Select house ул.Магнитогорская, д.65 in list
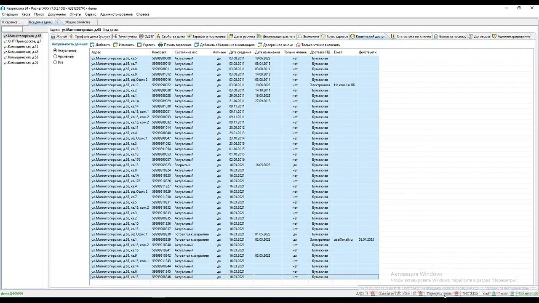Screen dimensions: 539x303 (22, 36)
